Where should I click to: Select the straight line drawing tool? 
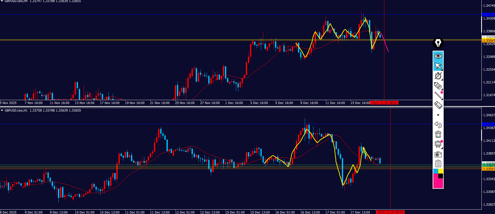coord(438,95)
